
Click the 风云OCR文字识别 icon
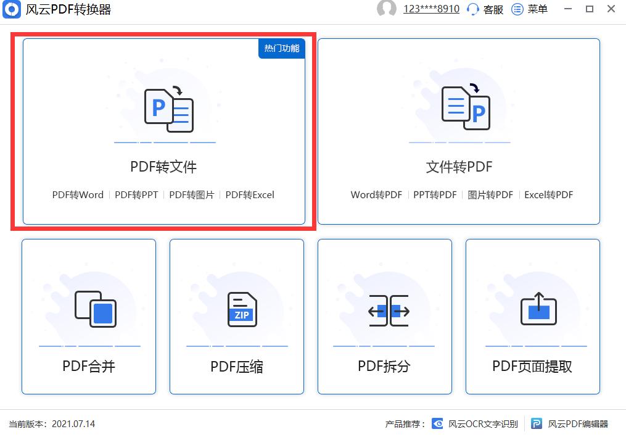click(438, 423)
